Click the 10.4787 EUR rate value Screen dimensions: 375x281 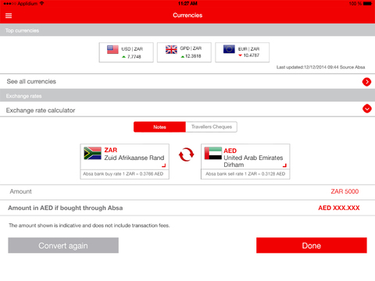coord(252,55)
